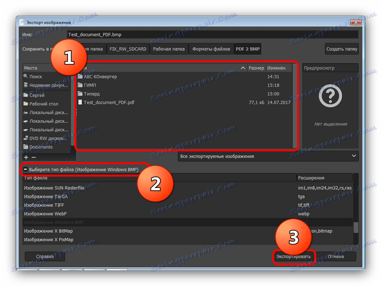This screenshot has height=286, width=381.
Task: Click the file list vertical scrollbar
Action: 295,105
